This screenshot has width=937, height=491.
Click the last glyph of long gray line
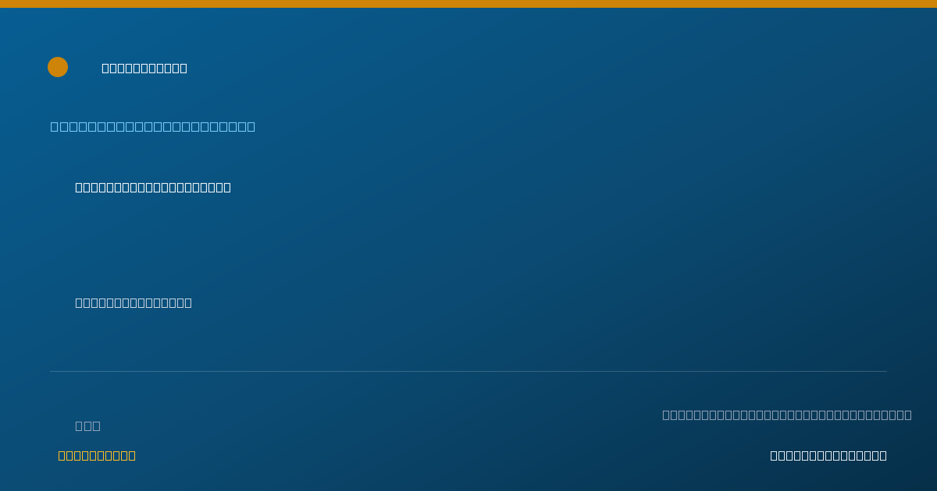coord(907,415)
